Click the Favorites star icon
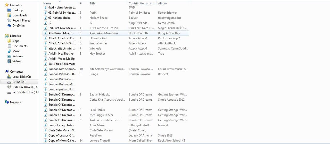This screenshot has width=330, height=144. [x=7, y=5]
